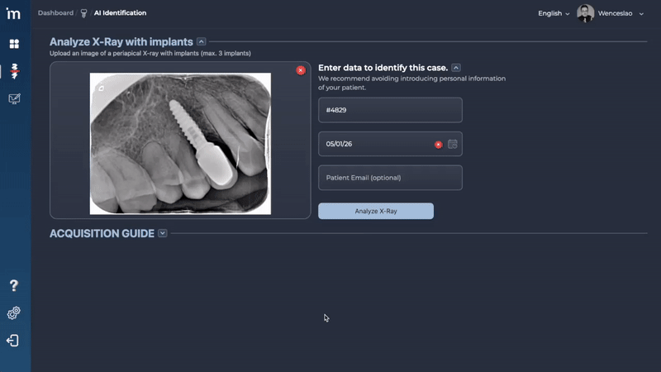
Task: Select the implant identification sidebar icon
Action: [14, 71]
